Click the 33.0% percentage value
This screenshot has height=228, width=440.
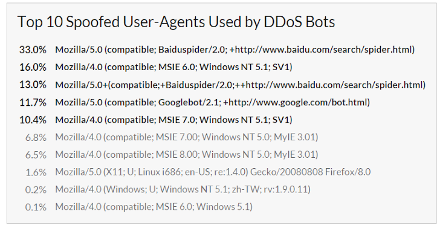point(33,50)
